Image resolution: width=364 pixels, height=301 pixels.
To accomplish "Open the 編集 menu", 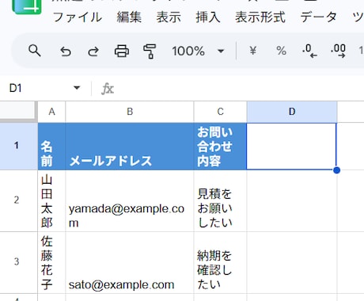I will (x=129, y=17).
